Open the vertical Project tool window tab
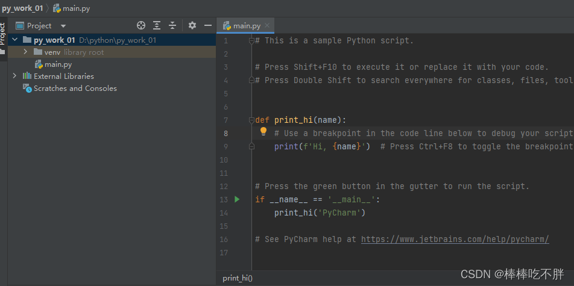Screen dimensions: 574x286 3,33
